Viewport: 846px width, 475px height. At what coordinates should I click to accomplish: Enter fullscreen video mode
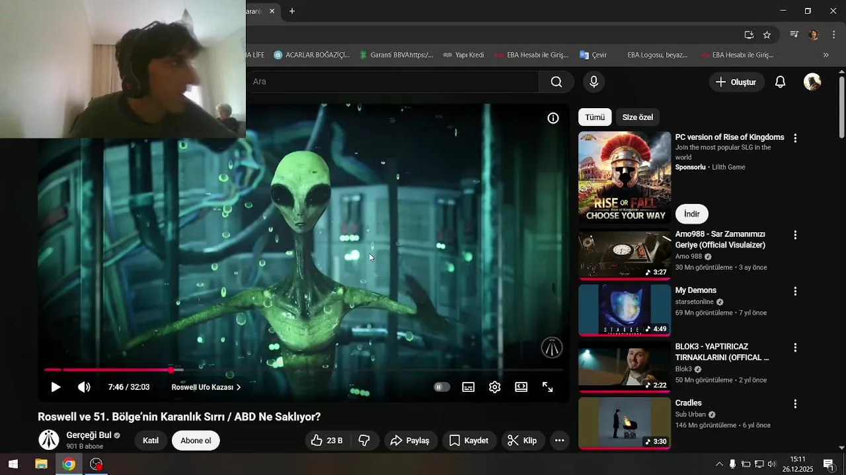[x=547, y=387]
